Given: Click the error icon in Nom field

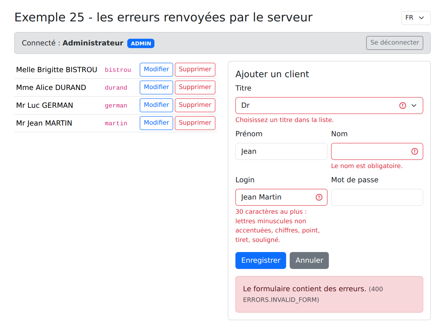Looking at the screenshot, I should click(415, 151).
